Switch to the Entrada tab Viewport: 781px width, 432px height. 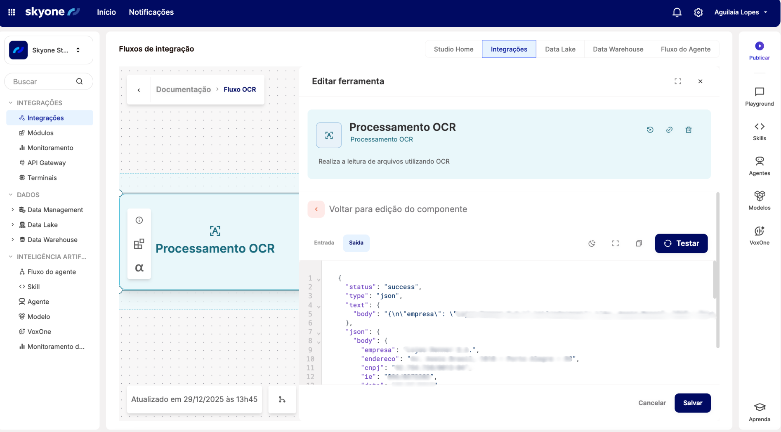click(x=324, y=243)
